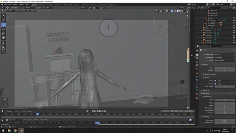Enable the Adaptive Sampling checkbox
The image size is (236, 133).
coord(204,74)
